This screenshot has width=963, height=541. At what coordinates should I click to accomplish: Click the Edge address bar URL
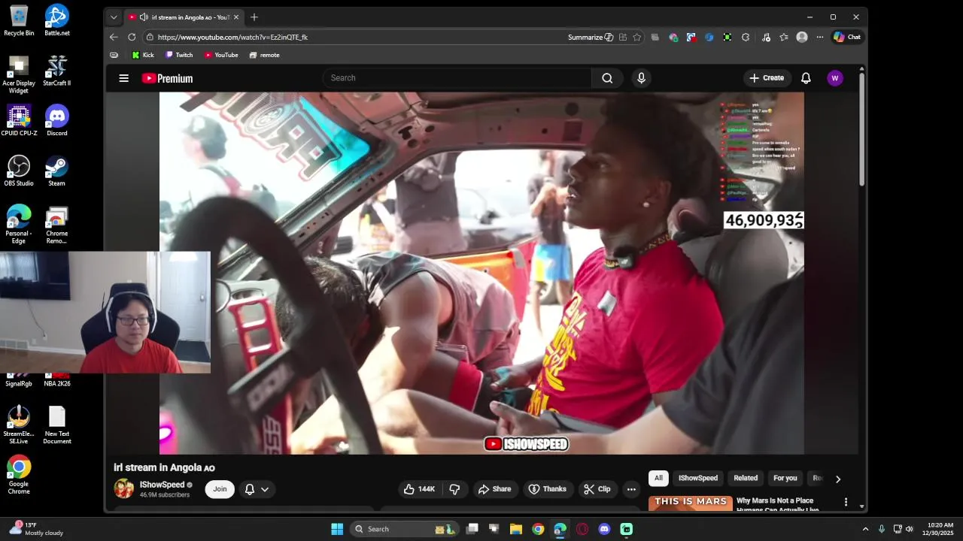click(232, 37)
